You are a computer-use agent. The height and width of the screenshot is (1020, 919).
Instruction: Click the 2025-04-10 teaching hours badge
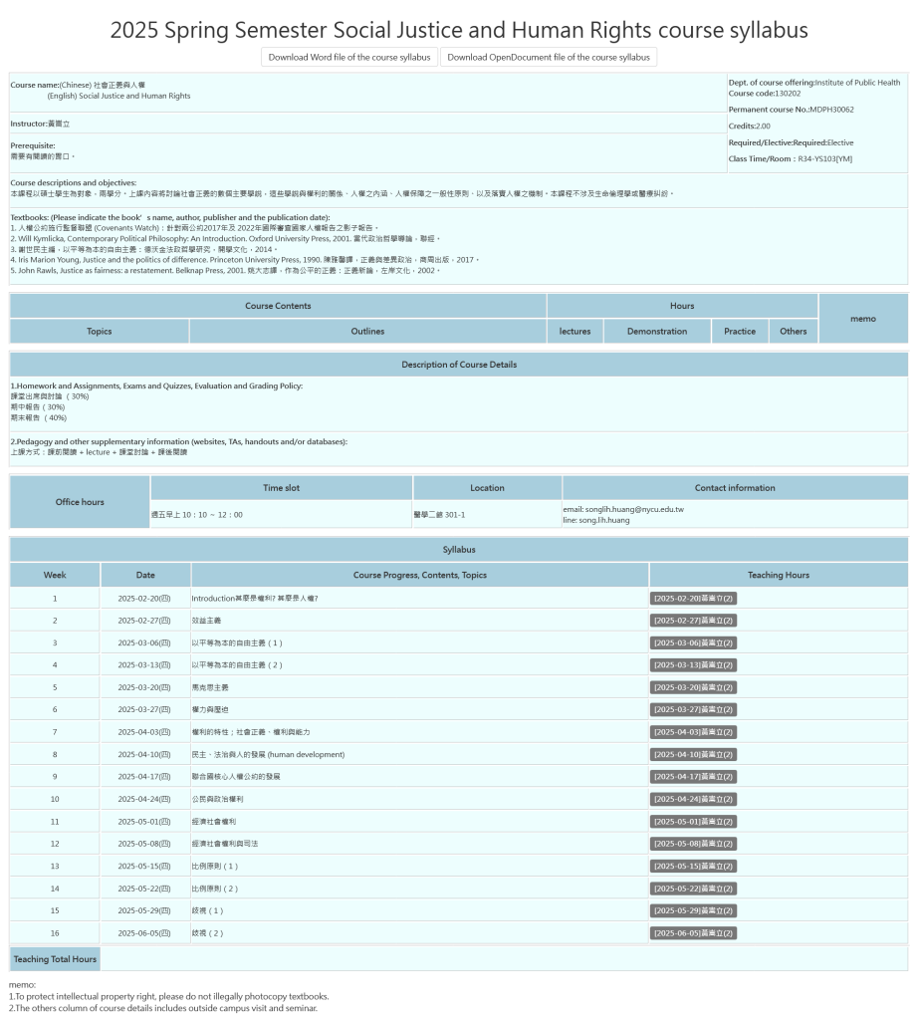point(693,754)
